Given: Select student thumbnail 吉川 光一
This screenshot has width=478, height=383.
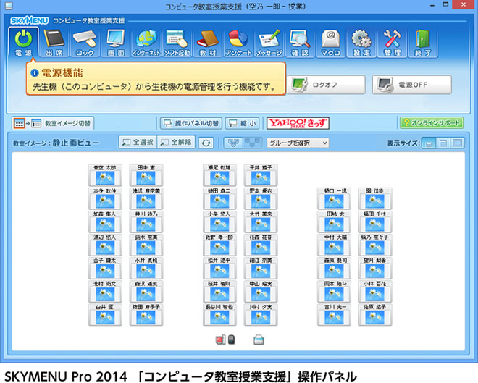Looking at the screenshot, I should click(334, 315).
